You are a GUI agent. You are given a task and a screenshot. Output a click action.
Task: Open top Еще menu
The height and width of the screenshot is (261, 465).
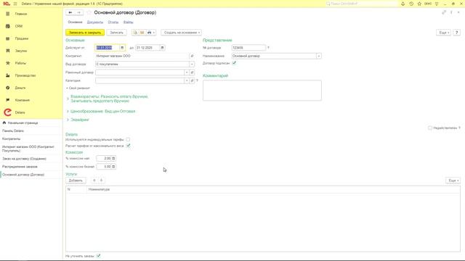point(444,33)
